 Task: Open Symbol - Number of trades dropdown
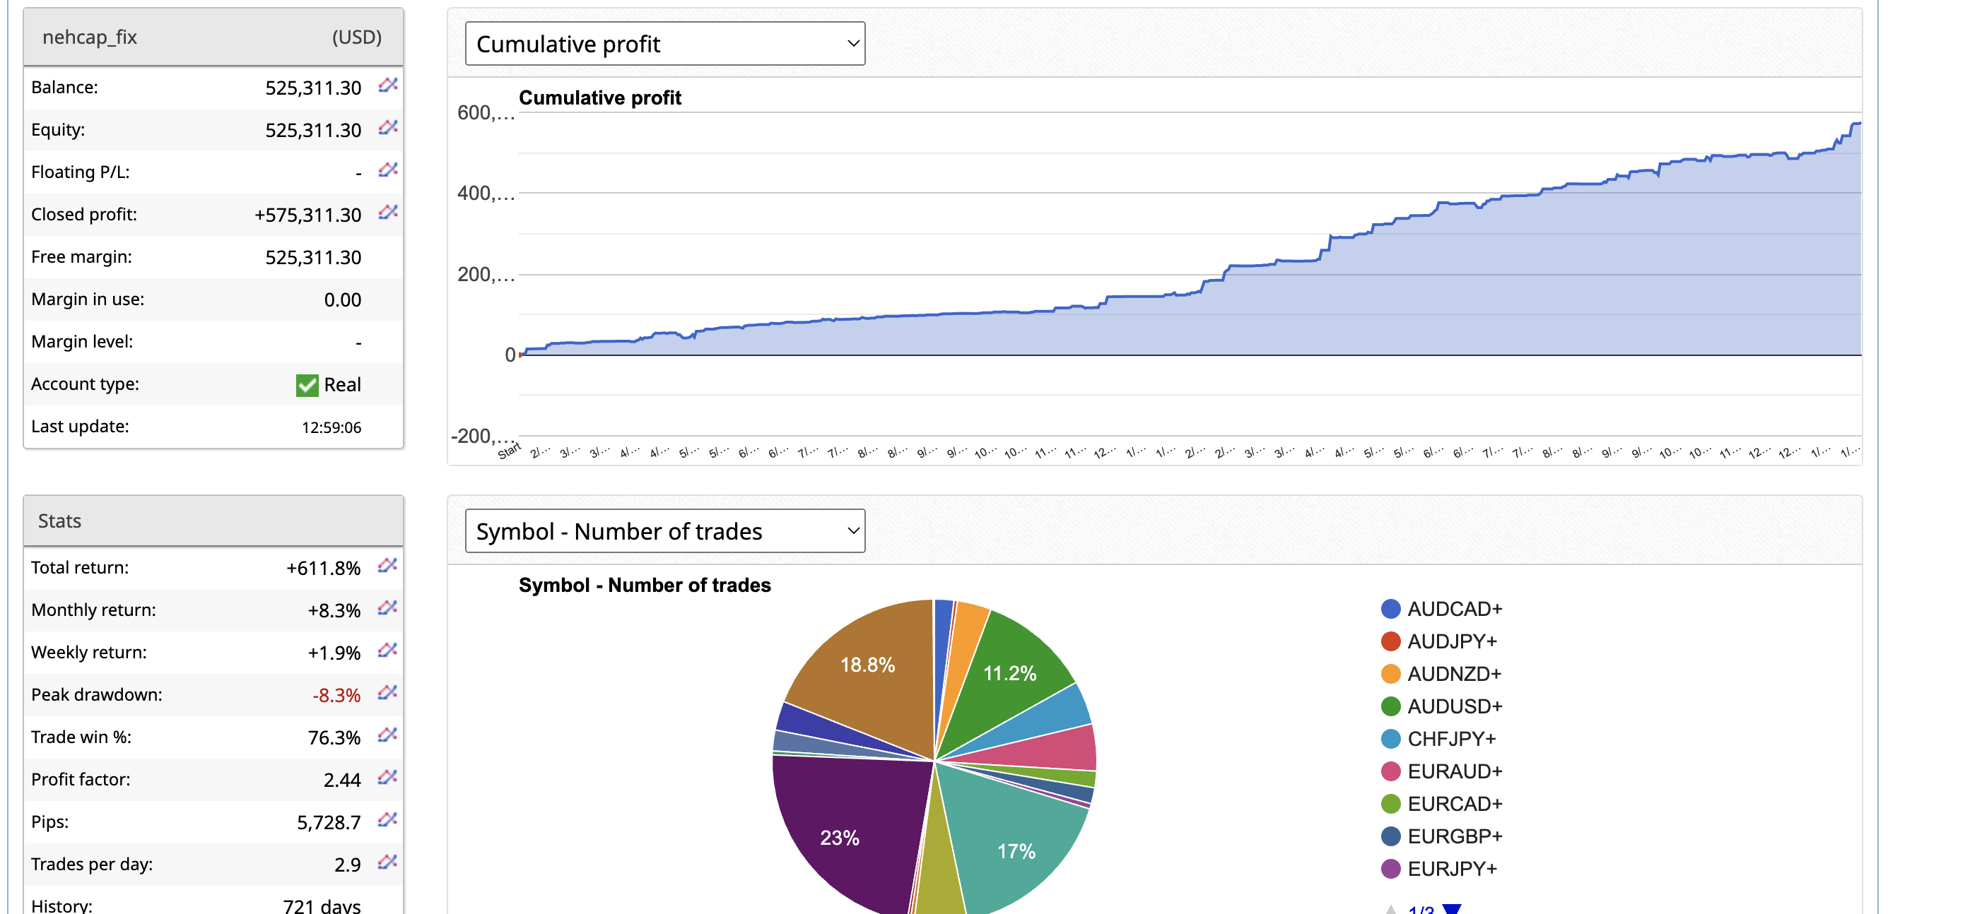point(664,530)
